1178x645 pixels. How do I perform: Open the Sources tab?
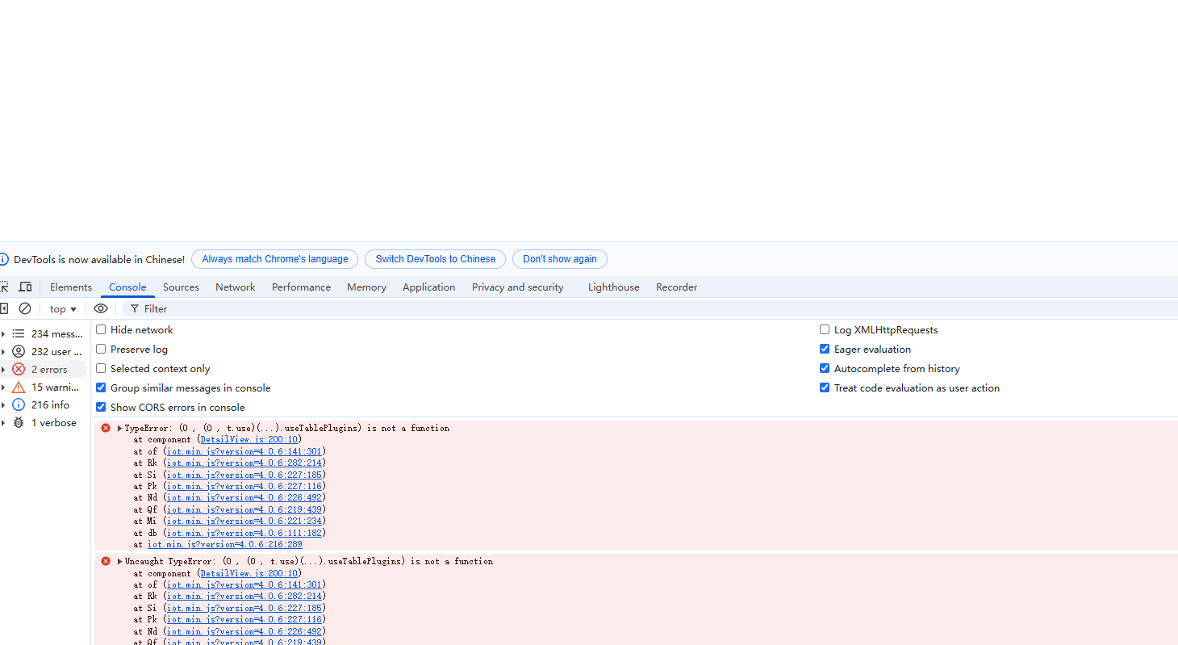[181, 287]
